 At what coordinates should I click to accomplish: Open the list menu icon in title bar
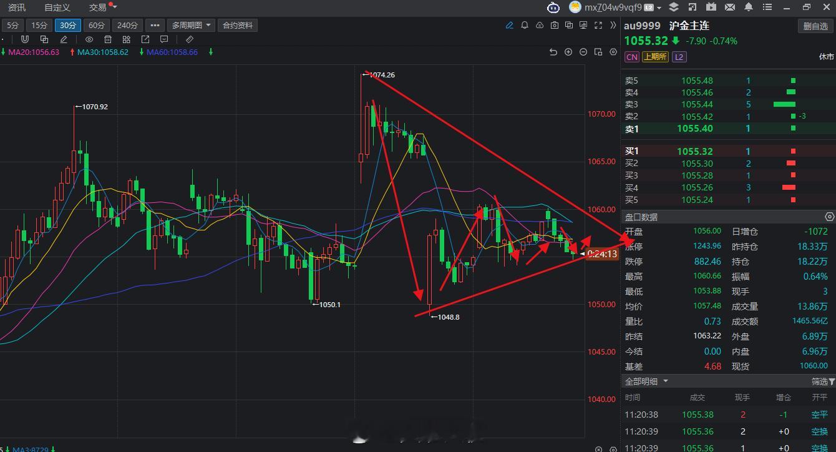coord(767,7)
